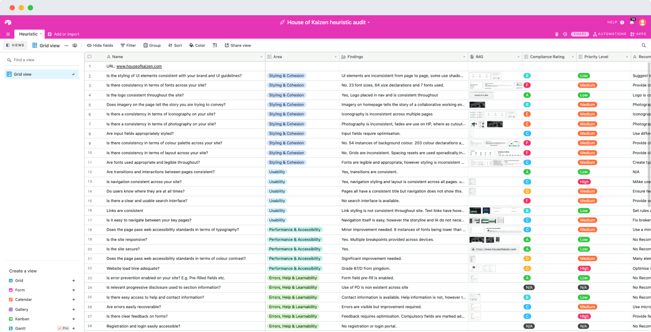Open Apps panel
The width and height of the screenshot is (651, 332).
(x=638, y=34)
